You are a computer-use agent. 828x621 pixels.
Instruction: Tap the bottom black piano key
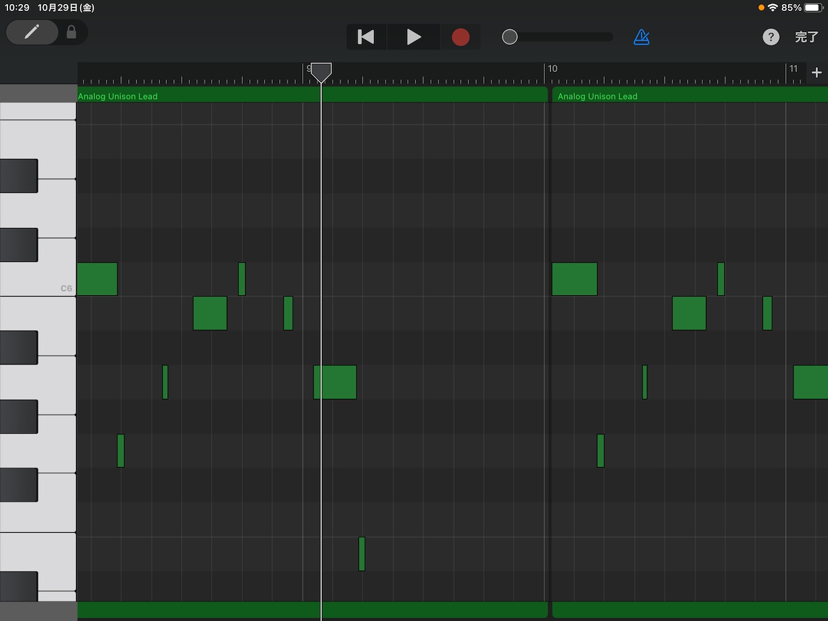[19, 586]
